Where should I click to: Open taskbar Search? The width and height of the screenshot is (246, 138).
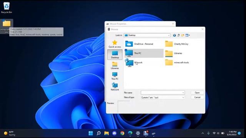[x=98, y=133]
